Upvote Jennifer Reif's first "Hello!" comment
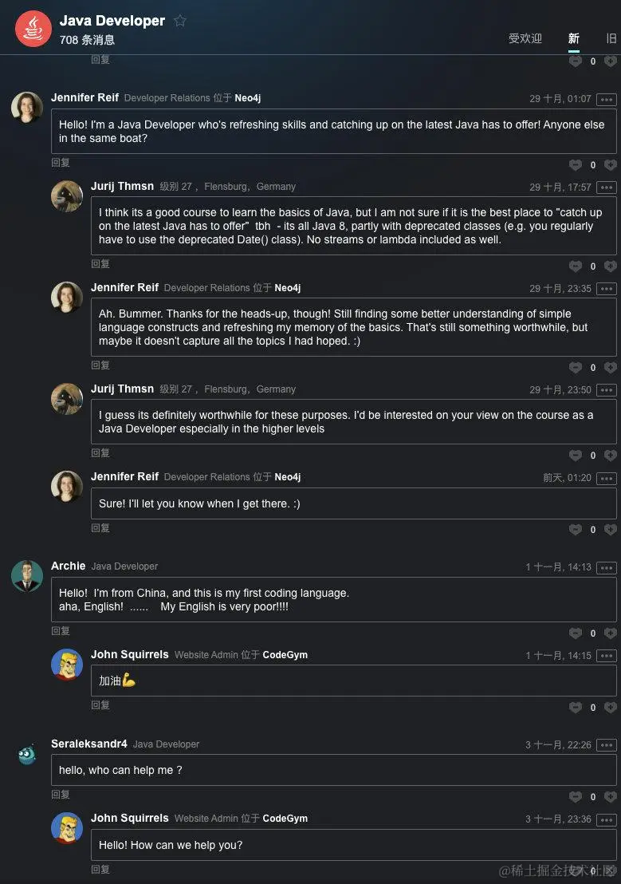This screenshot has width=621, height=884. (576, 165)
